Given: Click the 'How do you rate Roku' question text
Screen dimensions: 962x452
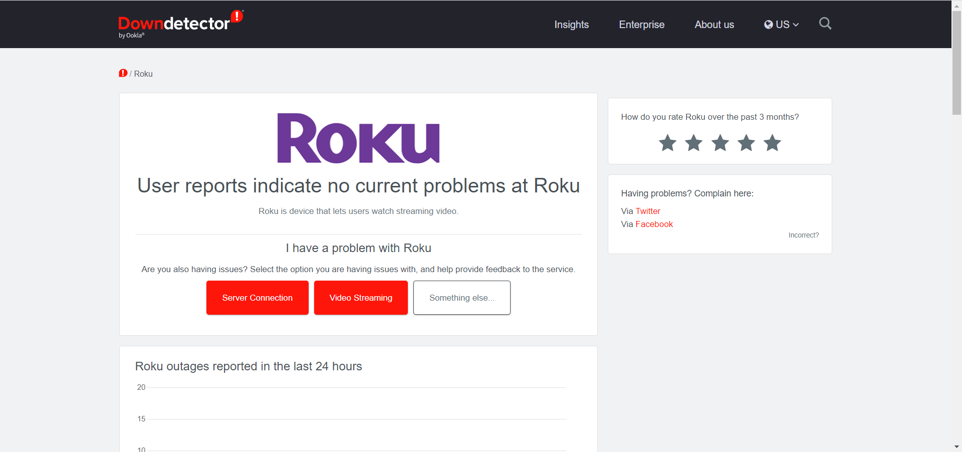Looking at the screenshot, I should tap(710, 117).
